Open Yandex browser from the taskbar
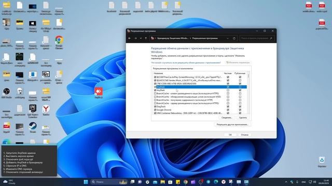This screenshot has width=332, height=186. tap(224, 182)
